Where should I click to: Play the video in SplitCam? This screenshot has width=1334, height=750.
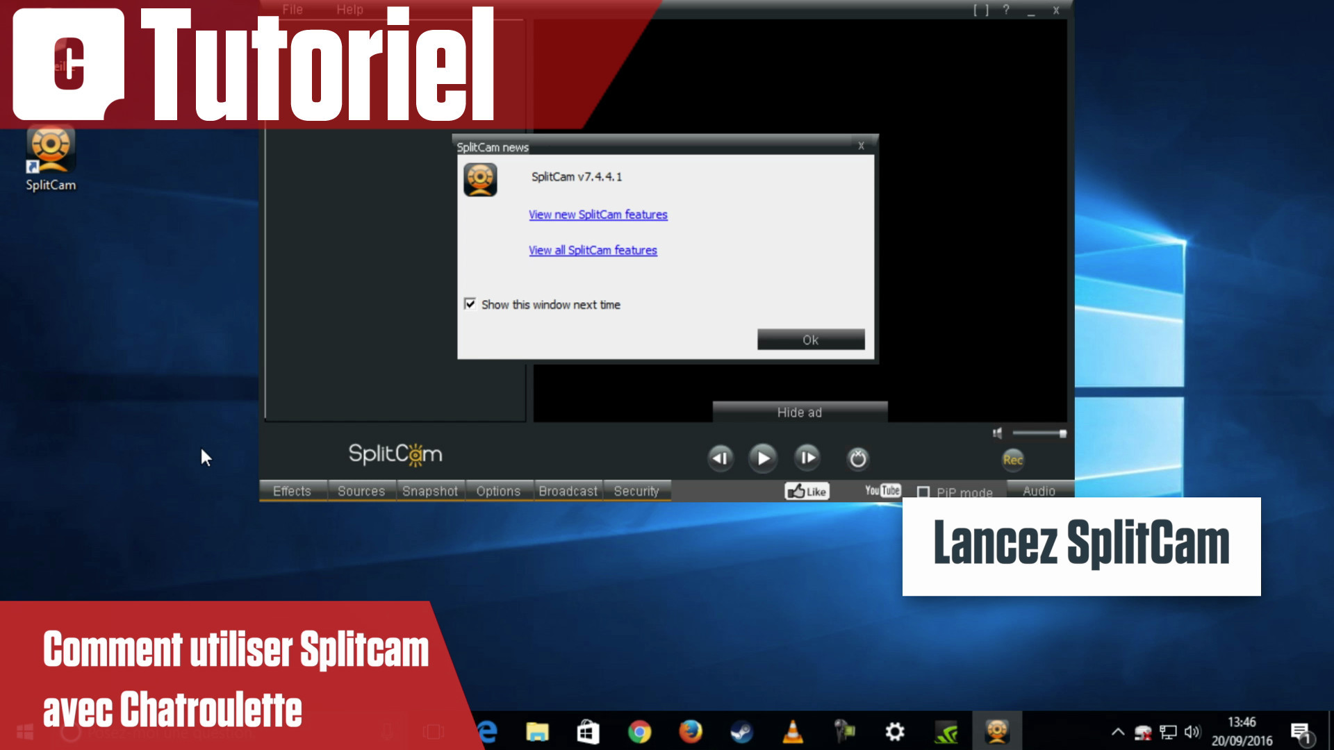763,458
